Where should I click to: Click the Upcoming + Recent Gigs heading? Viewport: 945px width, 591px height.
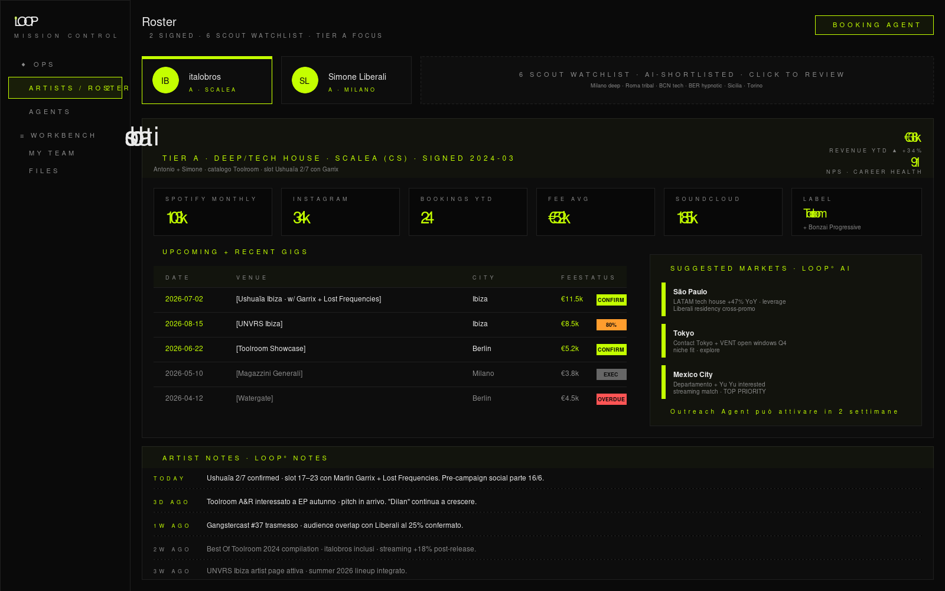pyautogui.click(x=235, y=252)
